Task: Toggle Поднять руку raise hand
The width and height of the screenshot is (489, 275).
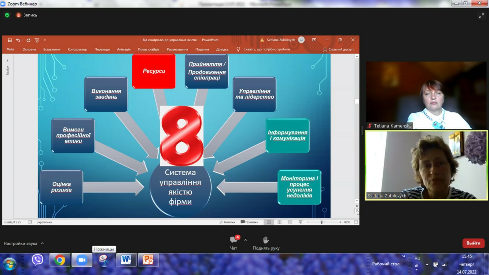Action: click(x=266, y=243)
